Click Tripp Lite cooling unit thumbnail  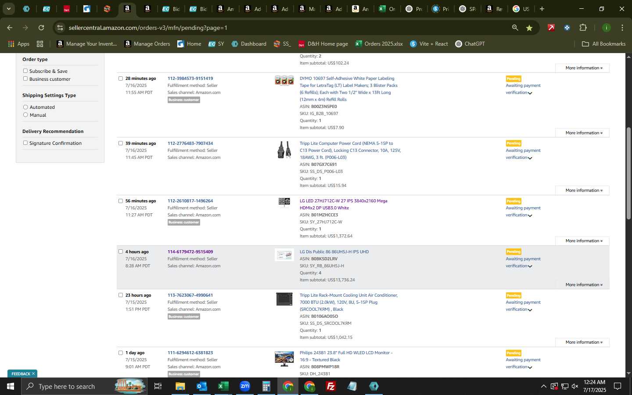tap(284, 299)
